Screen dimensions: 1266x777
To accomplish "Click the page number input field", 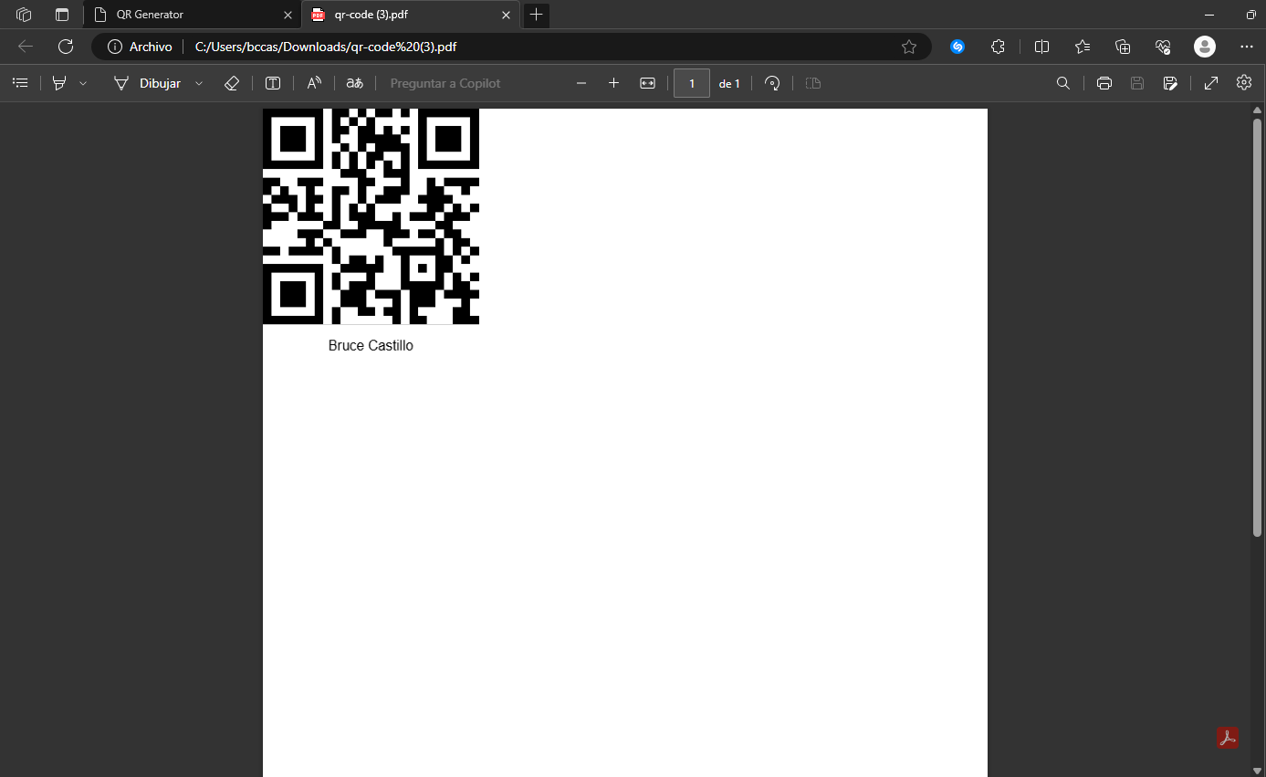I will point(692,83).
